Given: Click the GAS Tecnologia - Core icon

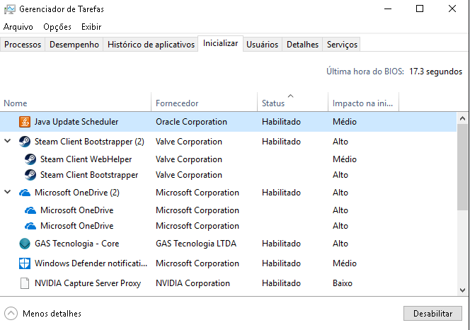Looking at the screenshot, I should pos(25,244).
